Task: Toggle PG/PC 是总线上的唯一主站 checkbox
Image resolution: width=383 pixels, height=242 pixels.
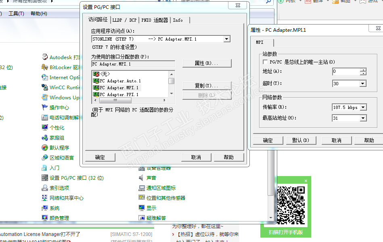Action: (265, 62)
